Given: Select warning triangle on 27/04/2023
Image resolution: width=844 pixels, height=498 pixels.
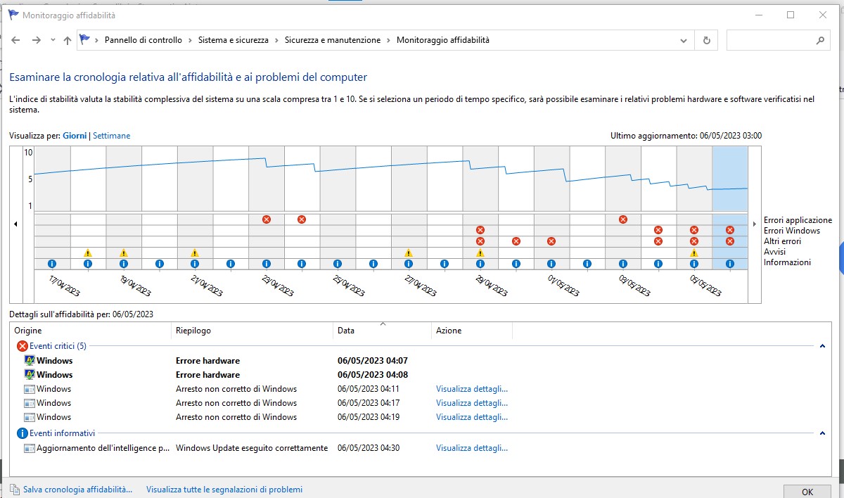Looking at the screenshot, I should click(409, 253).
